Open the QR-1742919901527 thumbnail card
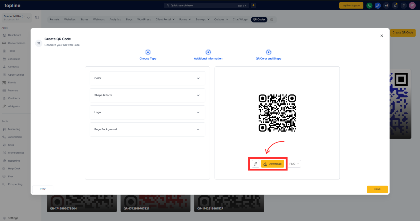 coord(229,203)
